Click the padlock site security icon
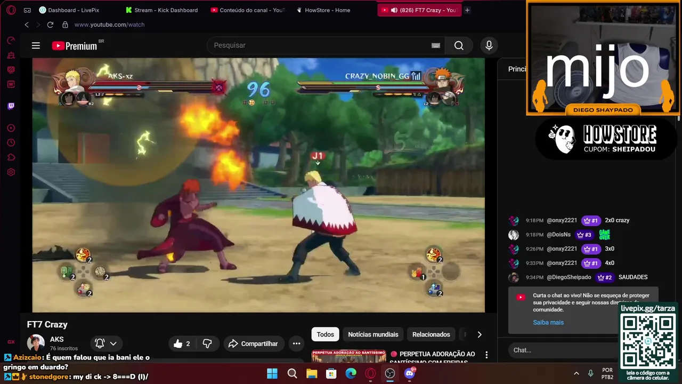682x384 pixels. [x=65, y=25]
